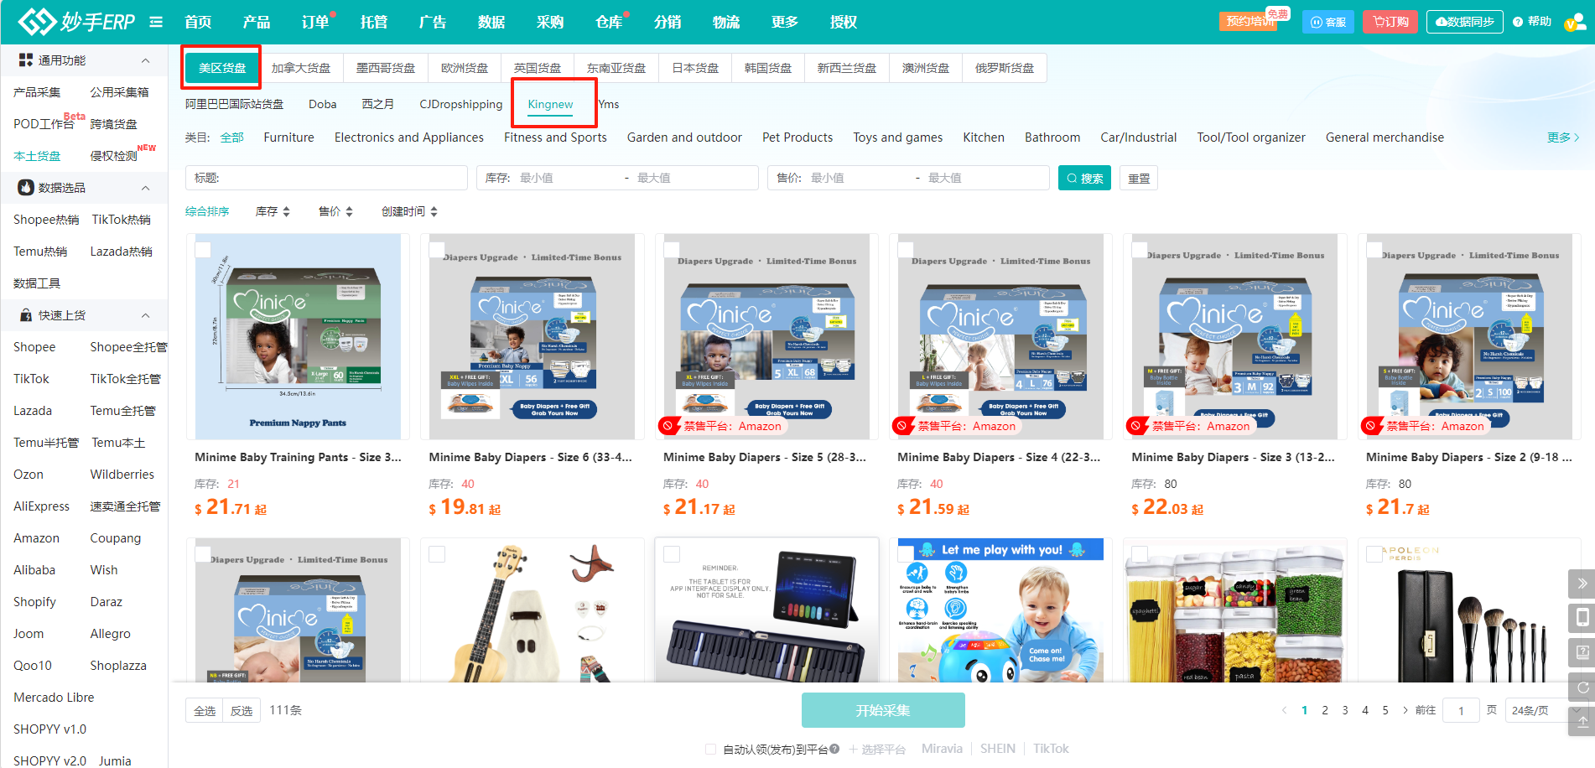Click the previous page arrow
This screenshot has height=768, width=1595.
click(x=1284, y=710)
